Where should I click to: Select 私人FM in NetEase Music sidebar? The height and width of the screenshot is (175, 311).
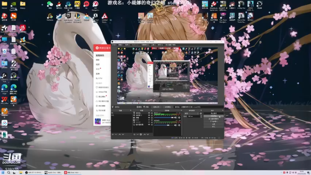tap(99, 79)
